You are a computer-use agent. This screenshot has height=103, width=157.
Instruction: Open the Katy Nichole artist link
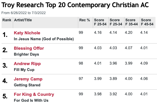pos(27,33)
